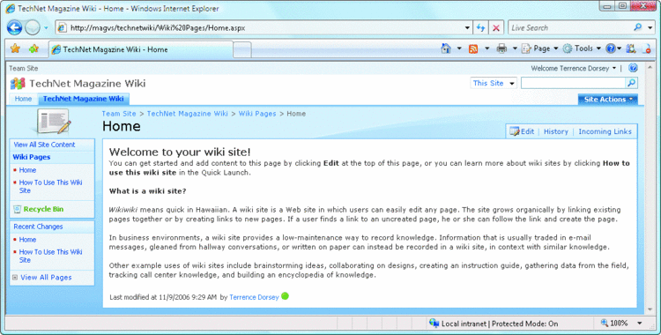Screen dimensions: 661x335
Task: Open the recent pages dropdown arrow
Action: (x=46, y=28)
